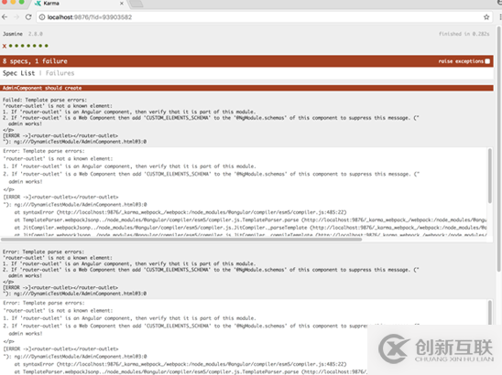View site information icon beside localhost
This screenshot has width=502, height=375.
pos(42,17)
